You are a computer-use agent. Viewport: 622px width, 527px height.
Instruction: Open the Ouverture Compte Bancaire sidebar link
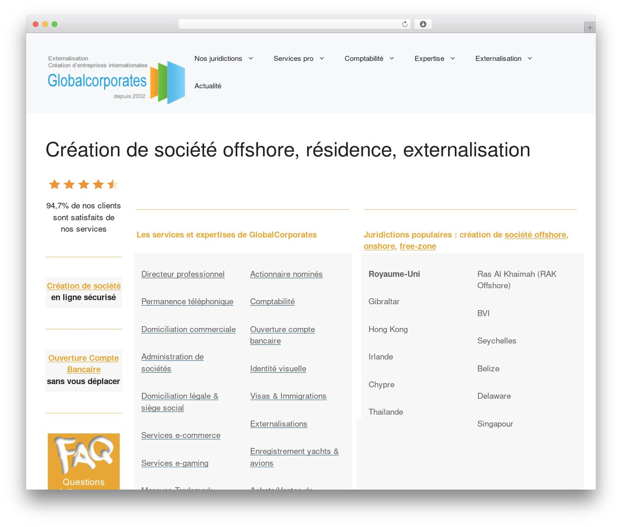[x=84, y=364]
